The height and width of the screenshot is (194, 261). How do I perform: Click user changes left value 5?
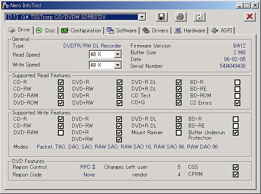tap(179, 167)
